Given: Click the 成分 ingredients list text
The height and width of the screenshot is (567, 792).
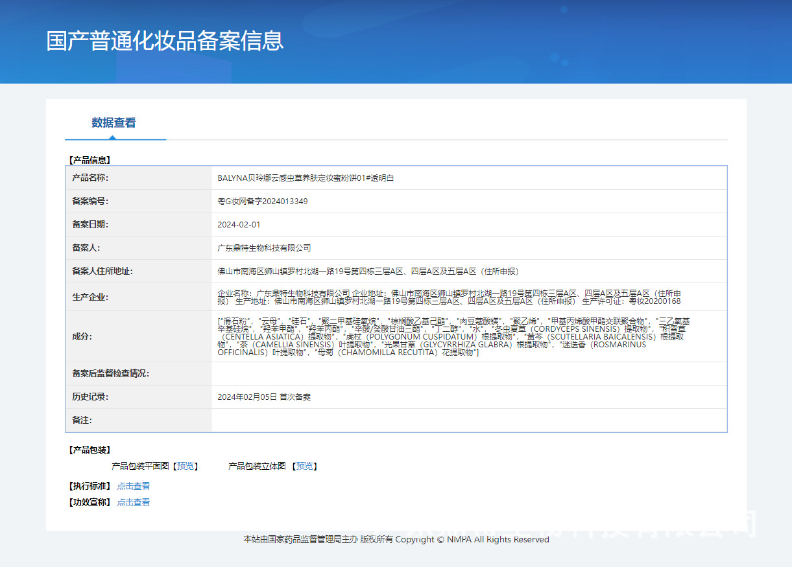Looking at the screenshot, I should tap(453, 336).
